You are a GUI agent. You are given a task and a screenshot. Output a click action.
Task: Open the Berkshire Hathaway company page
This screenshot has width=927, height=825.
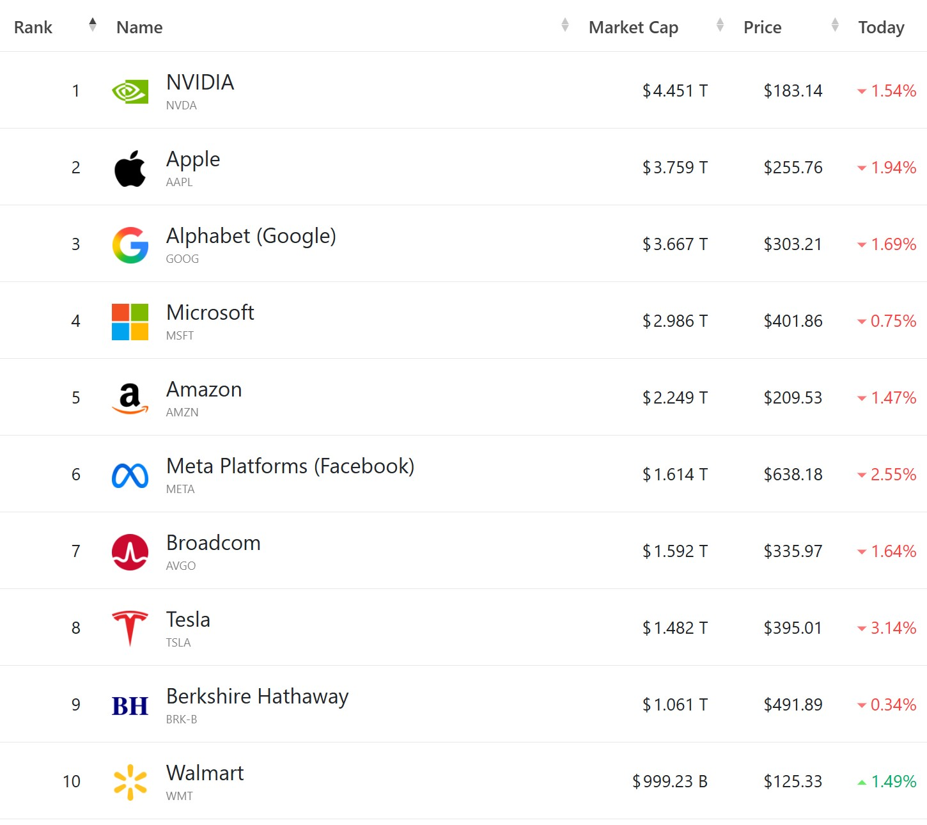(257, 696)
